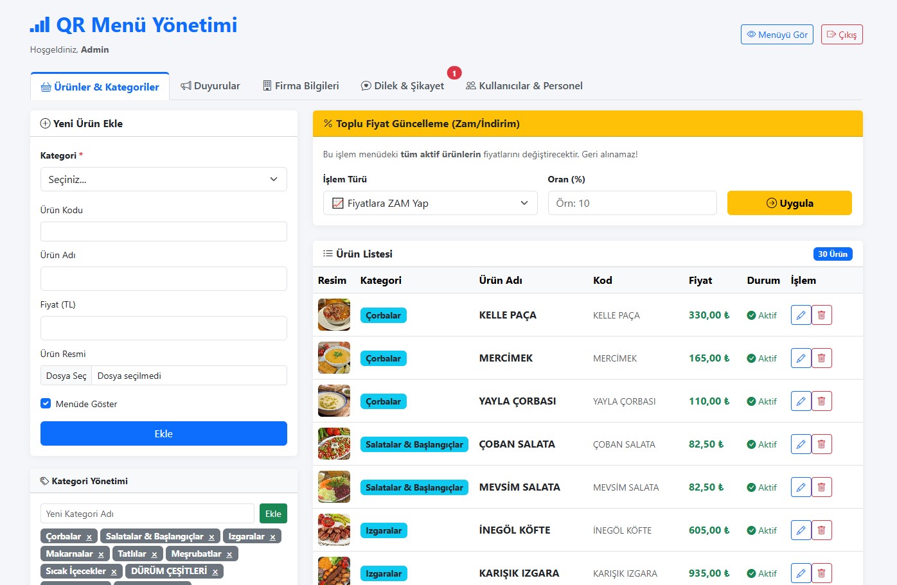The width and height of the screenshot is (897, 585).
Task: Go to Kullanıcılar & Personel tab
Action: click(524, 86)
